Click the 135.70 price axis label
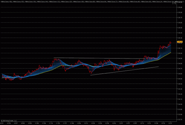The width and height of the screenshot is (185, 125). [180, 18]
